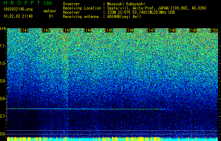
Task: Click the ICOM IC-575 receiver text
Action: point(141,12)
